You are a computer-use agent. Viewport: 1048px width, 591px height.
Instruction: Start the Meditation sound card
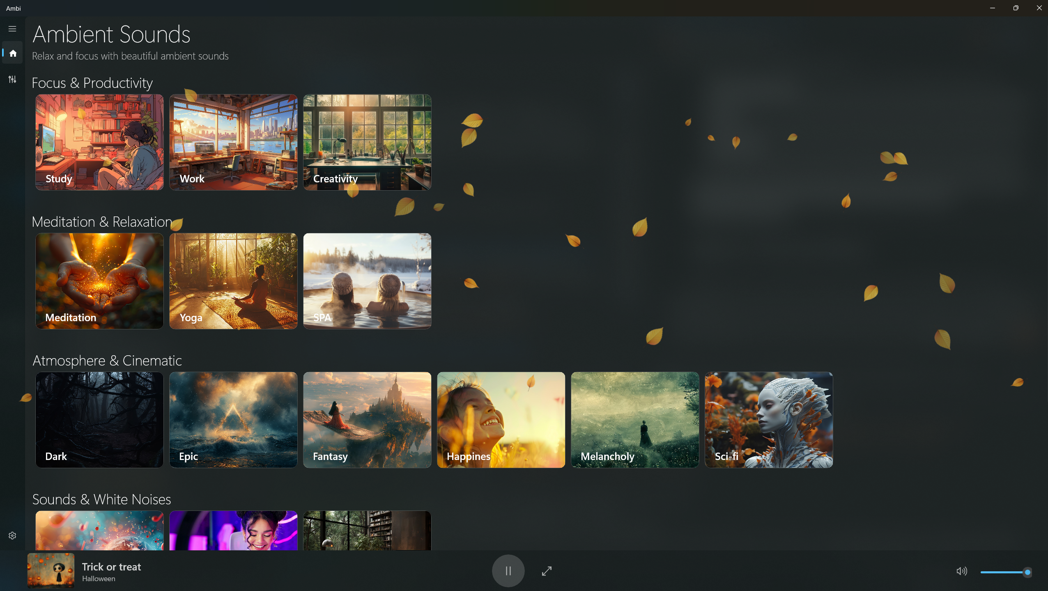(99, 281)
